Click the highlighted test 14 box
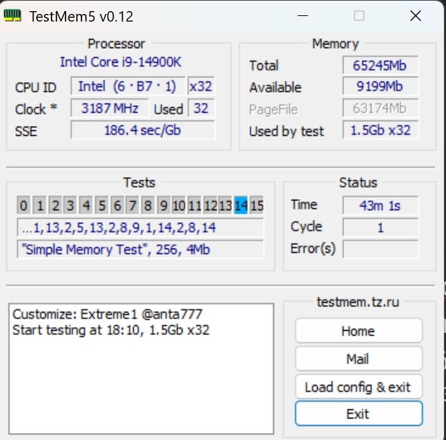Screen dimensions: 446x440 click(x=241, y=205)
